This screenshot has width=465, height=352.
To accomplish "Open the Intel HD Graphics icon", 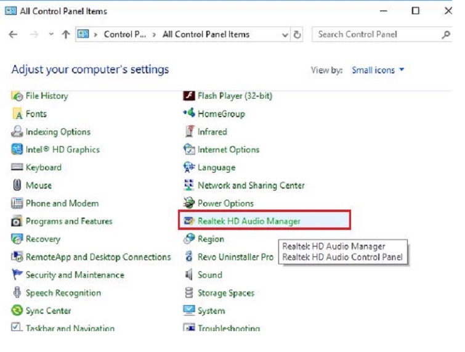I will pos(17,150).
